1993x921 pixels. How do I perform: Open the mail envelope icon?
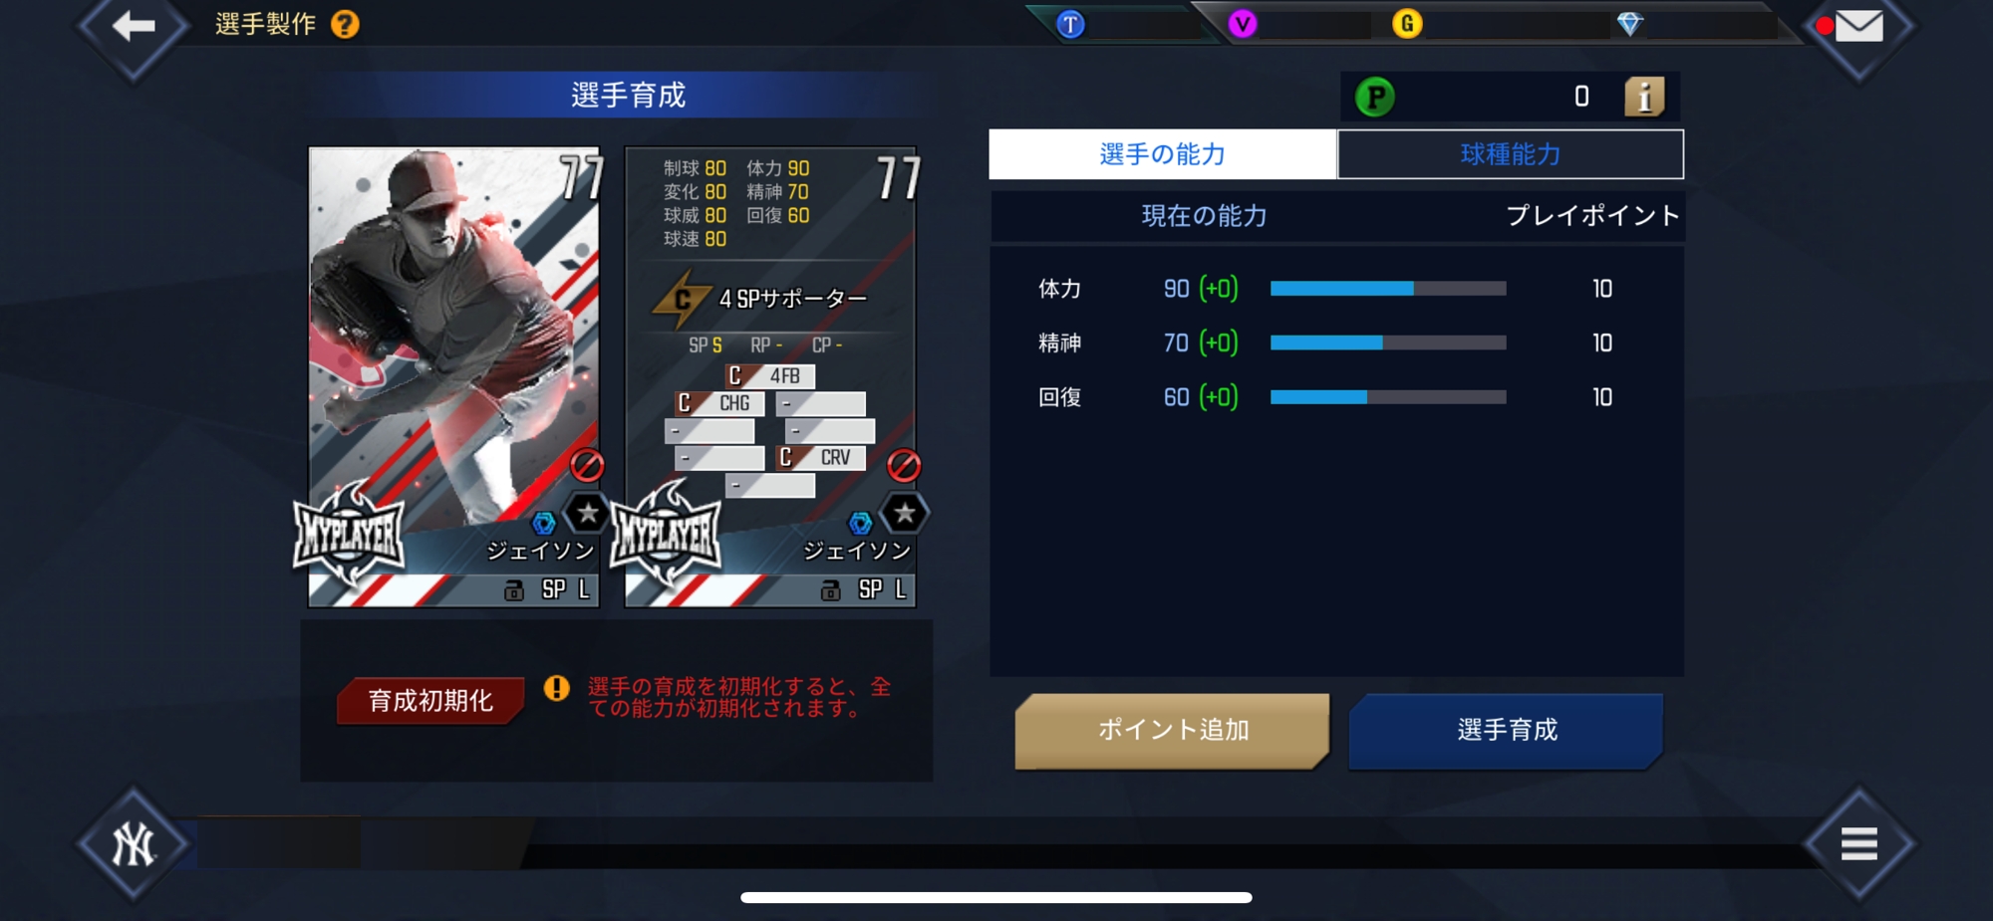coord(1858,26)
